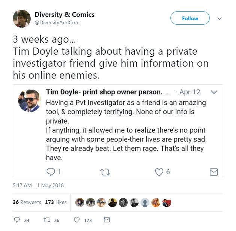
Task: View the 173 Likes list
Action: point(56,202)
